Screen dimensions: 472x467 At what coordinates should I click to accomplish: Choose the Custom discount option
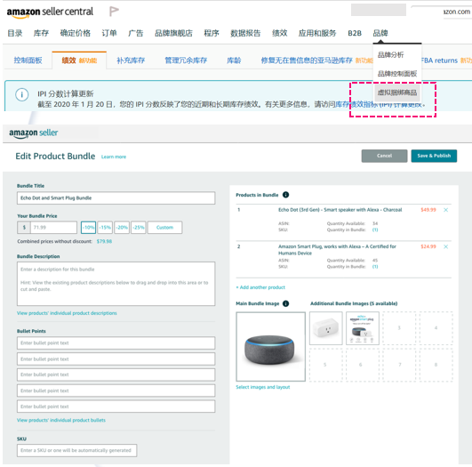tap(164, 227)
